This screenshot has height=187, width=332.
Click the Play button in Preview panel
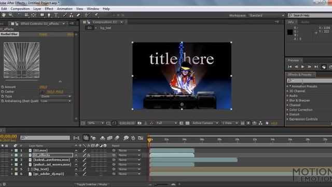(303, 67)
